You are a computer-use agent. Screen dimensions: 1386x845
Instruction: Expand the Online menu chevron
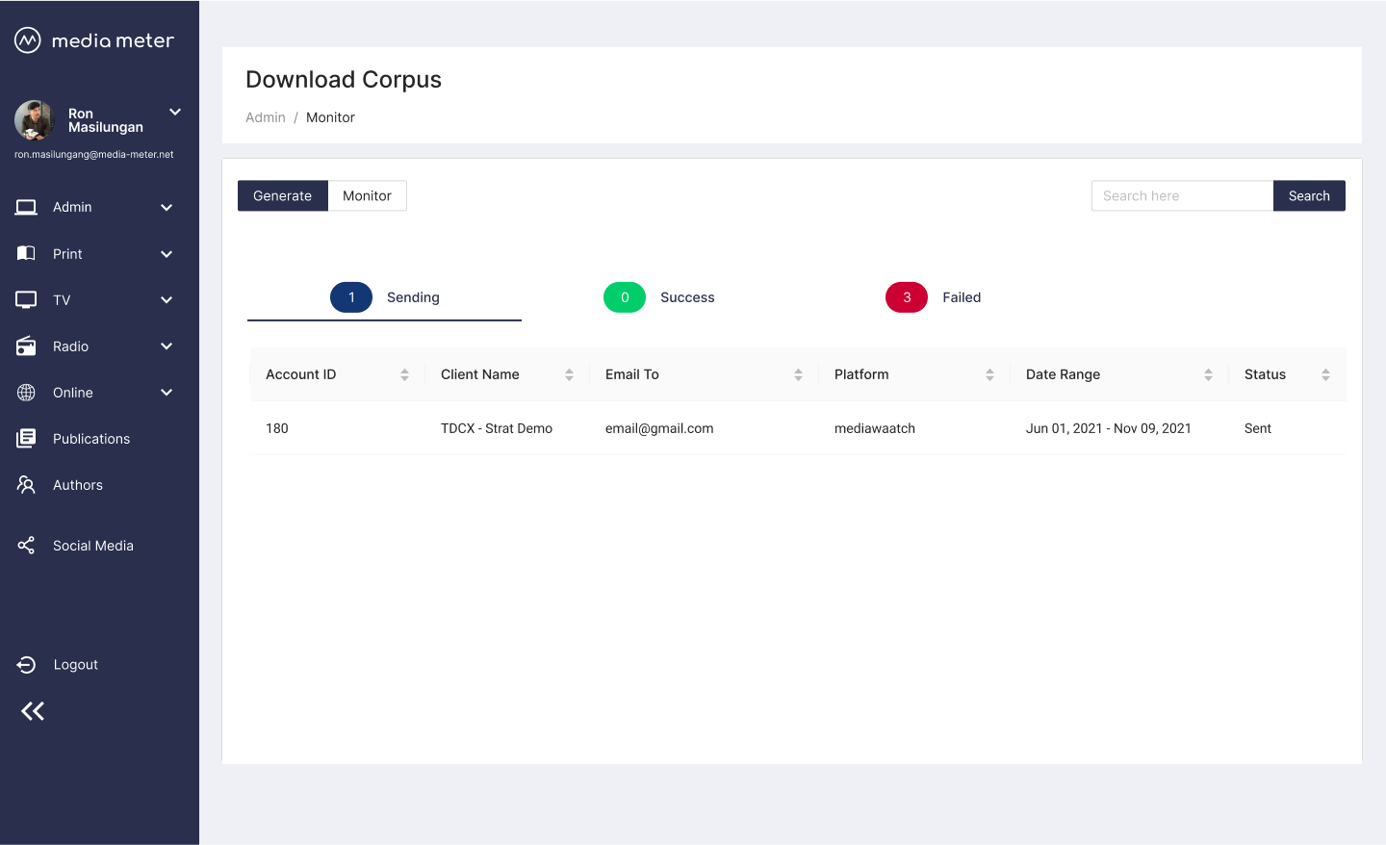click(x=167, y=393)
